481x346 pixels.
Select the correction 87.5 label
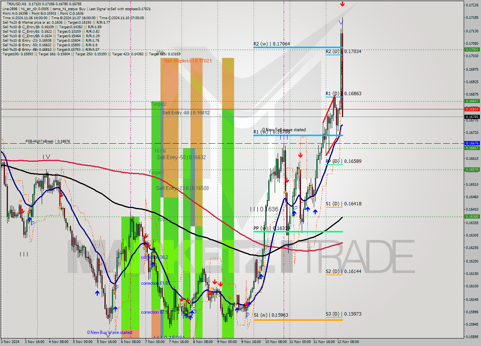pos(154,312)
